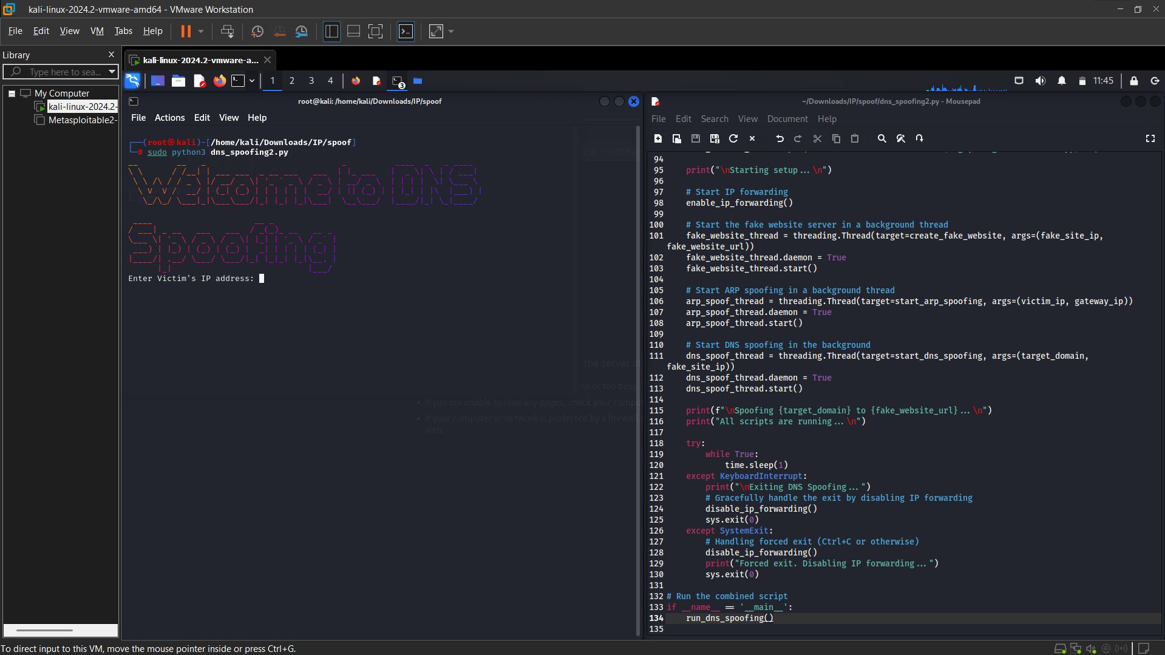Open the Mousepad Search menu
The width and height of the screenshot is (1165, 655).
tap(715, 119)
